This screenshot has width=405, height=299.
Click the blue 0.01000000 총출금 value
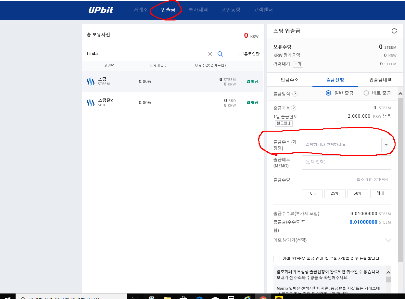[363, 222]
